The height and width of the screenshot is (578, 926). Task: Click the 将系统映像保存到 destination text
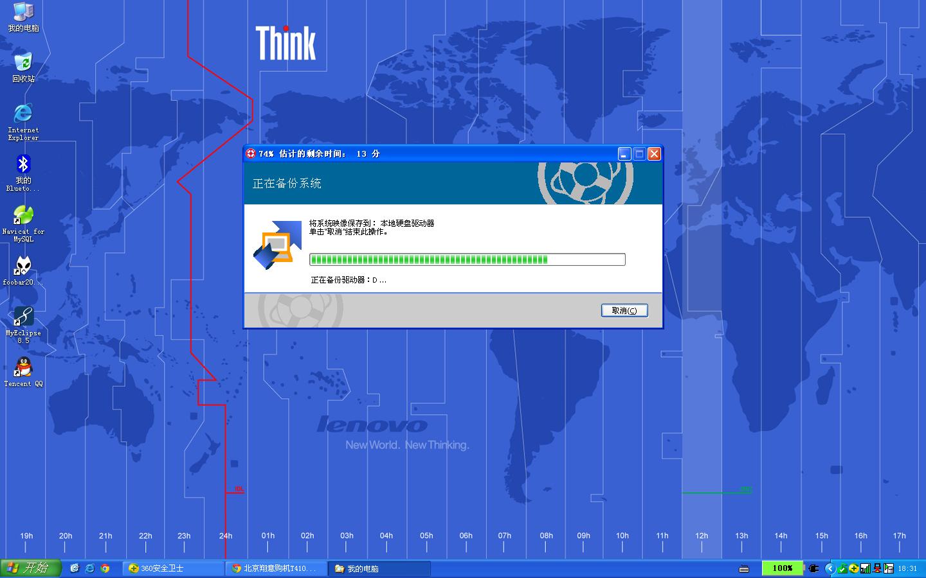pos(372,223)
